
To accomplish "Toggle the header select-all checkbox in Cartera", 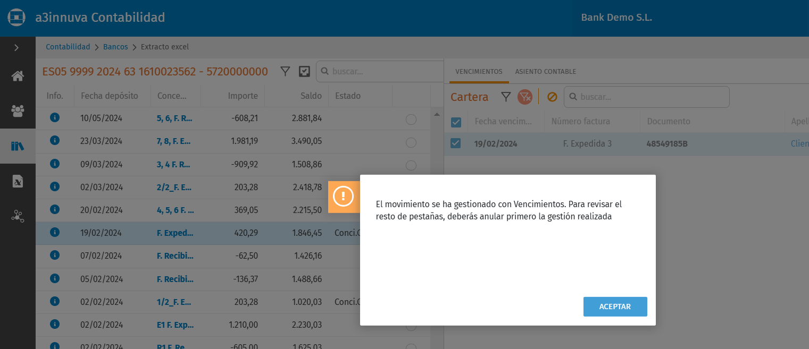I will [x=456, y=122].
